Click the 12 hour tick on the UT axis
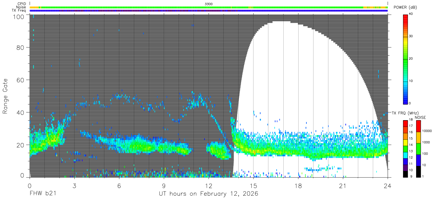This screenshot has height=201, width=436. point(209,185)
